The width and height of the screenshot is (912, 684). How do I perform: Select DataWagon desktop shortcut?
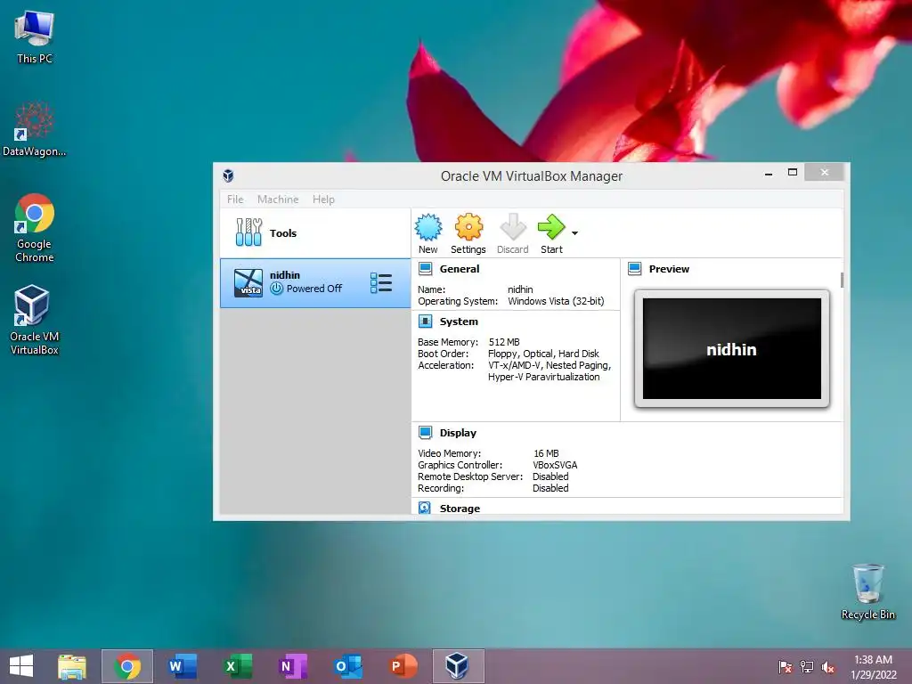35,129
